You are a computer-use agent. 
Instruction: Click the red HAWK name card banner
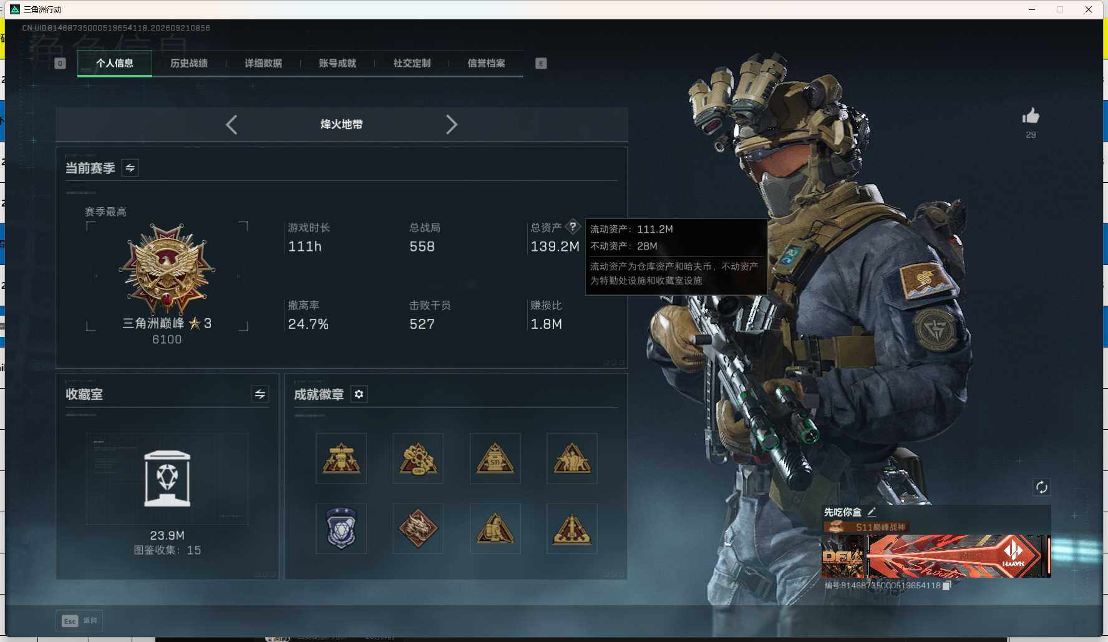[958, 555]
